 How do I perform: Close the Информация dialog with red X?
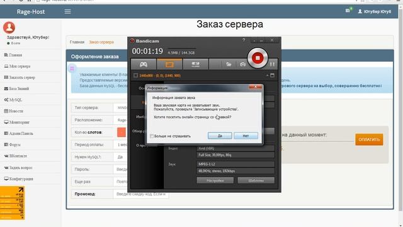[255, 88]
